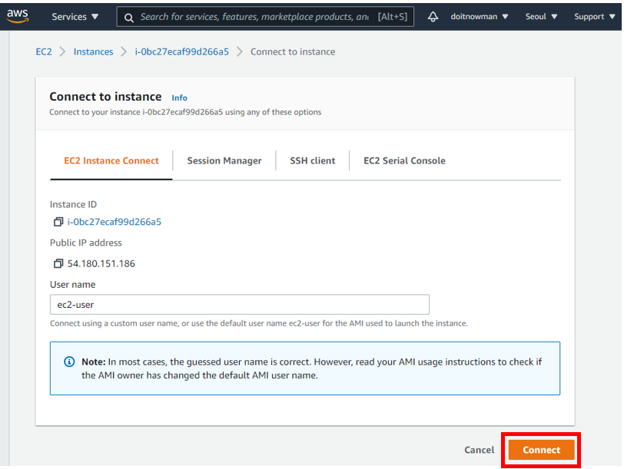Viewport: 624px width, 469px height.
Task: Switch to Session Manager tab
Action: click(224, 160)
